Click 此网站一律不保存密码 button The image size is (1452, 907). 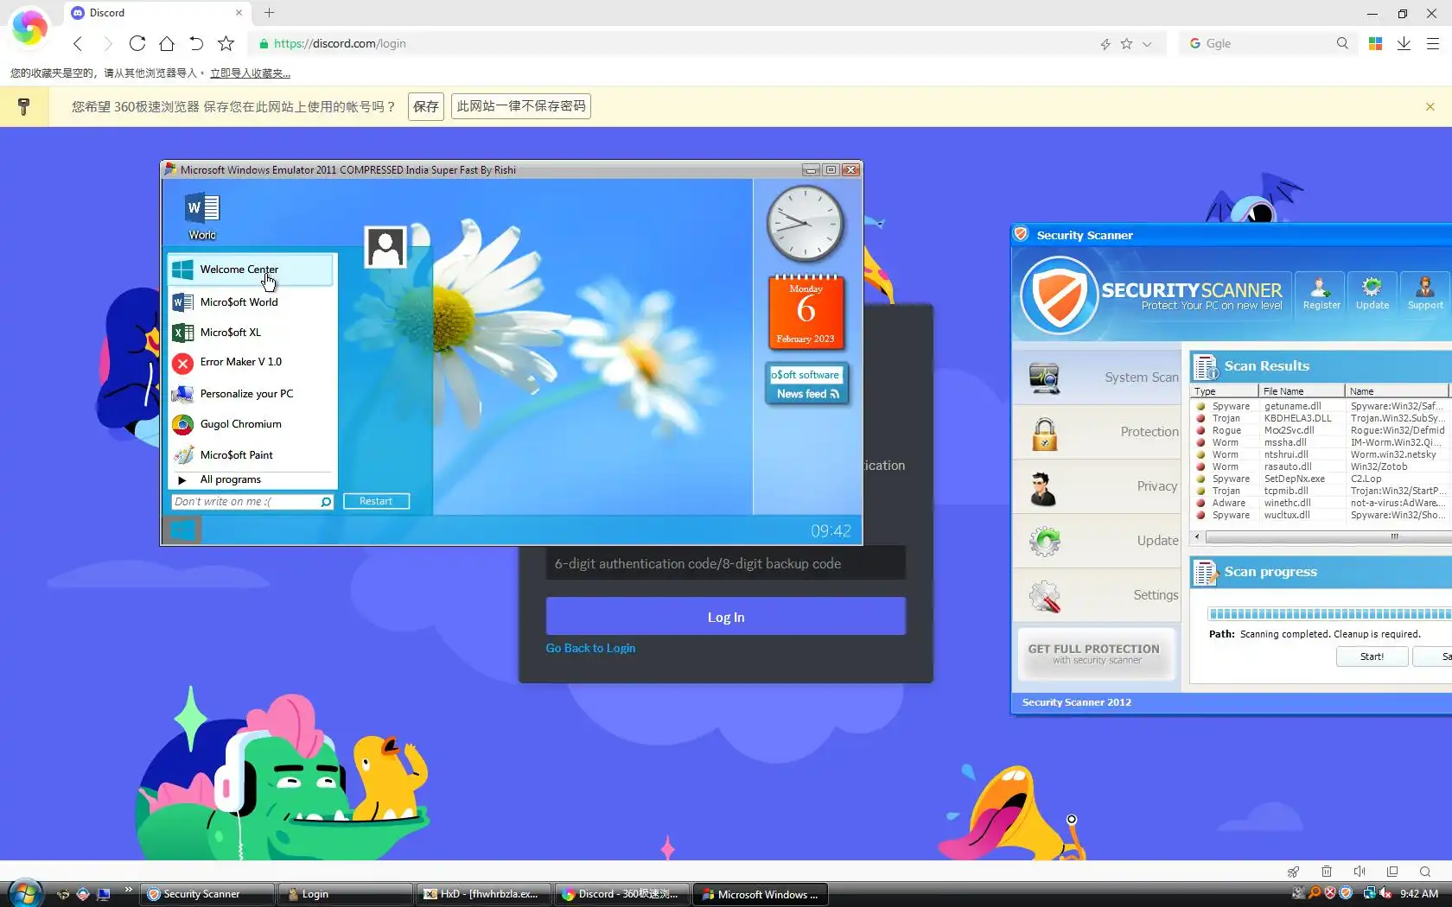tap(521, 106)
